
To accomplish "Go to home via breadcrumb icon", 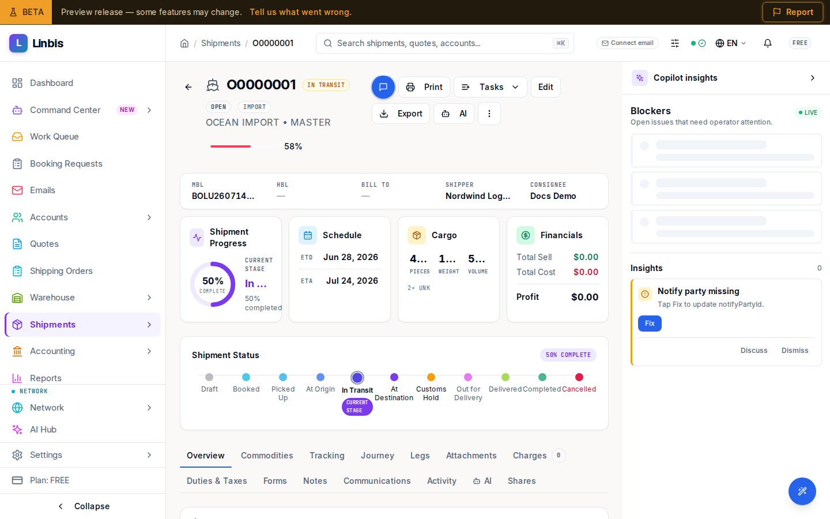I will coord(184,43).
